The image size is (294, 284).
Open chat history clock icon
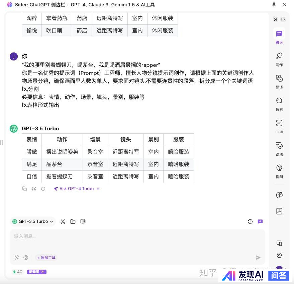250,222
